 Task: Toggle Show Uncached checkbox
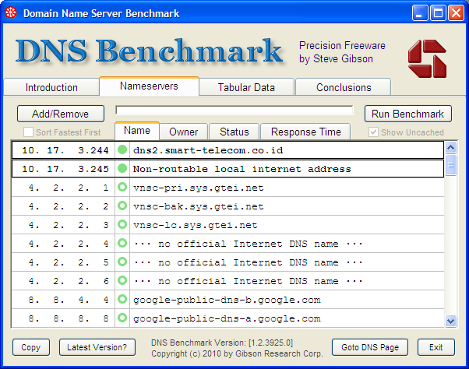click(x=373, y=132)
